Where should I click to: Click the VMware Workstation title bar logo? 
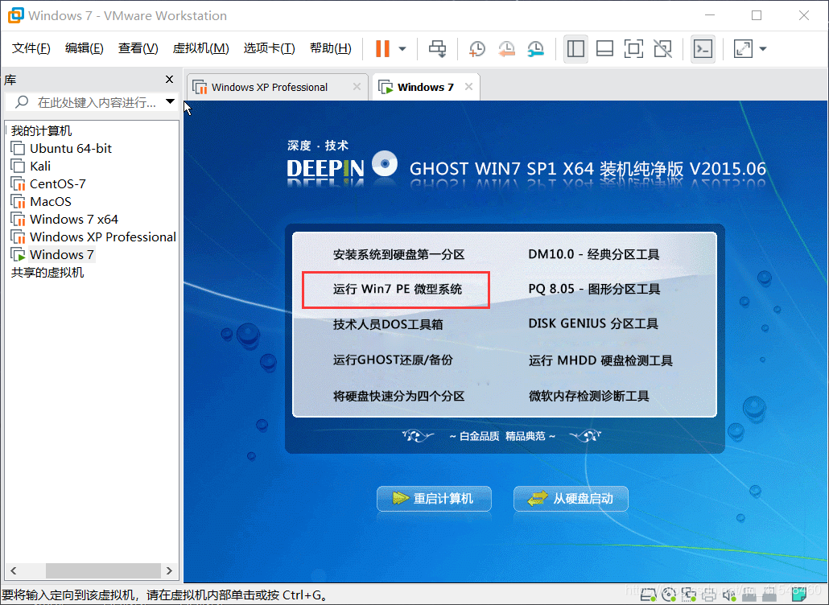click(15, 15)
